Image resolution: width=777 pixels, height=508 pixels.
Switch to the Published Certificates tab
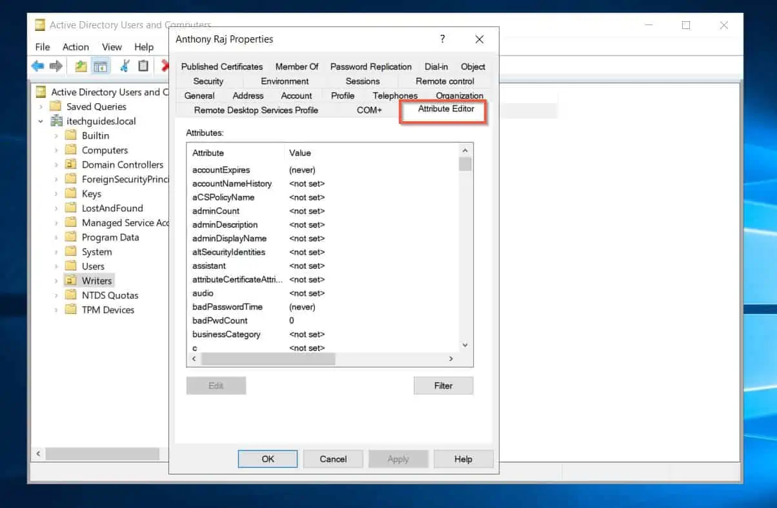(222, 66)
